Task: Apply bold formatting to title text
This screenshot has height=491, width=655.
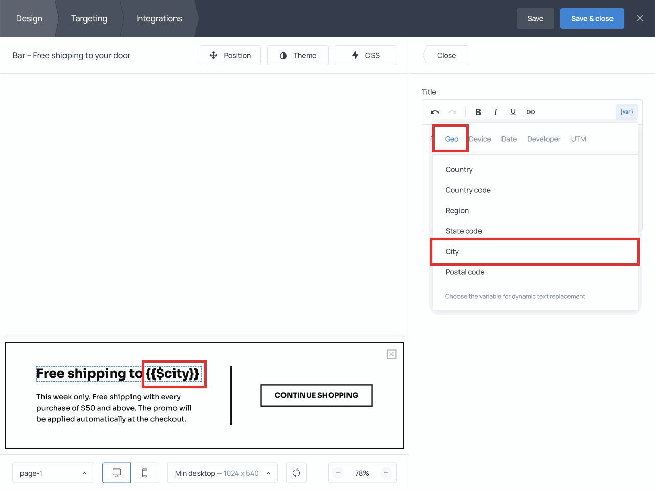Action: (x=478, y=112)
